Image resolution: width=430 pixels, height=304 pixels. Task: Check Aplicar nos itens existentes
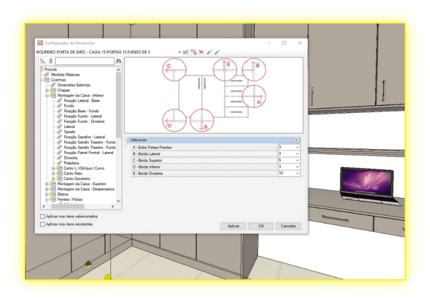click(x=43, y=224)
